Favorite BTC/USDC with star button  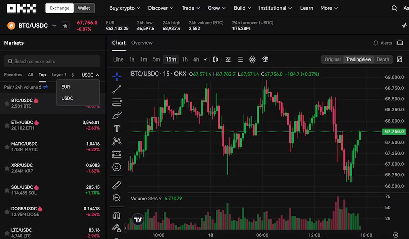[65, 26]
